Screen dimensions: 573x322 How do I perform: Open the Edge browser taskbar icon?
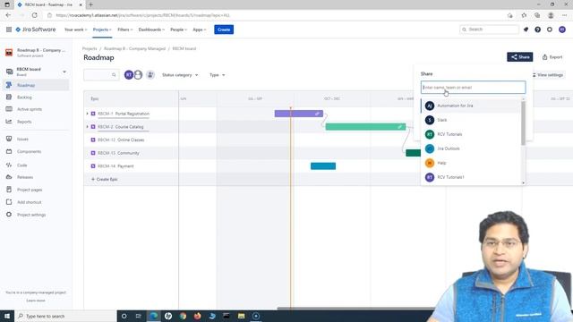pos(153,316)
